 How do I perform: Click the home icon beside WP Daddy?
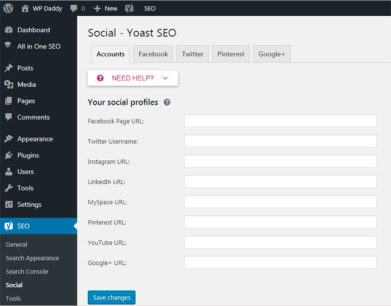click(25, 8)
